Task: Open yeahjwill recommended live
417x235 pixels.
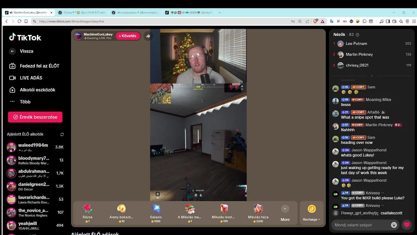Action: [35, 226]
